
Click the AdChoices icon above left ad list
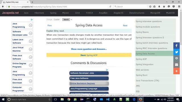point(32,20)
